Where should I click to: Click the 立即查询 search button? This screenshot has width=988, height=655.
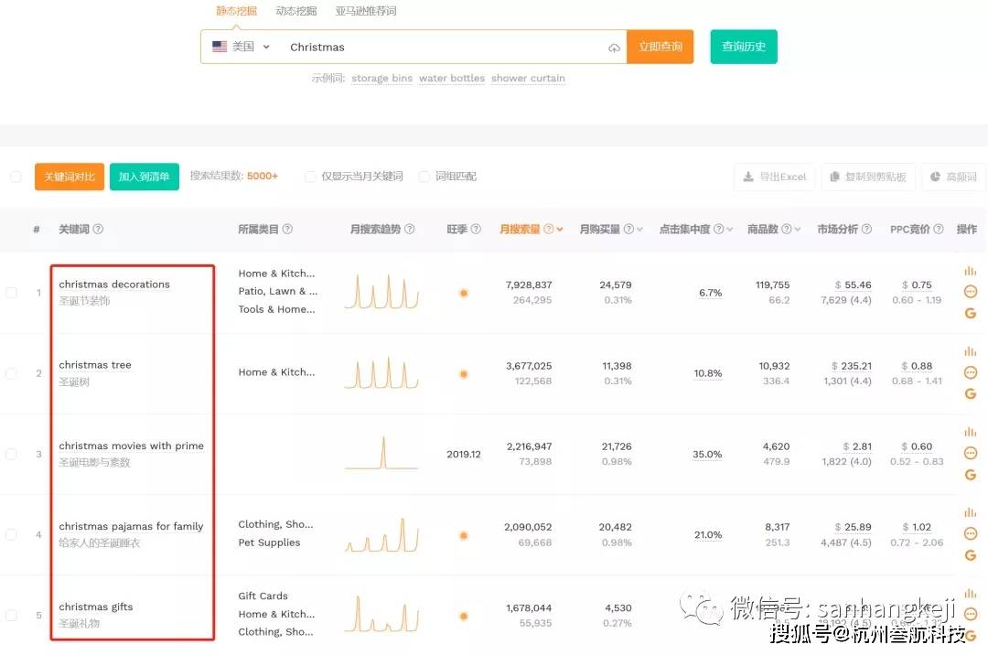click(660, 47)
